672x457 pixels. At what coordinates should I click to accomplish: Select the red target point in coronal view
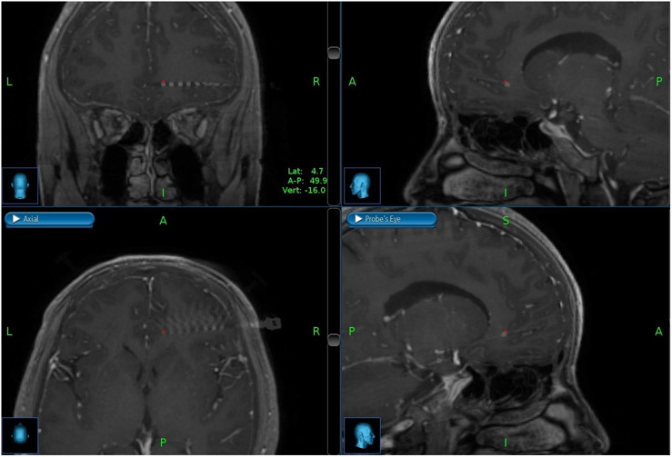[164, 84]
